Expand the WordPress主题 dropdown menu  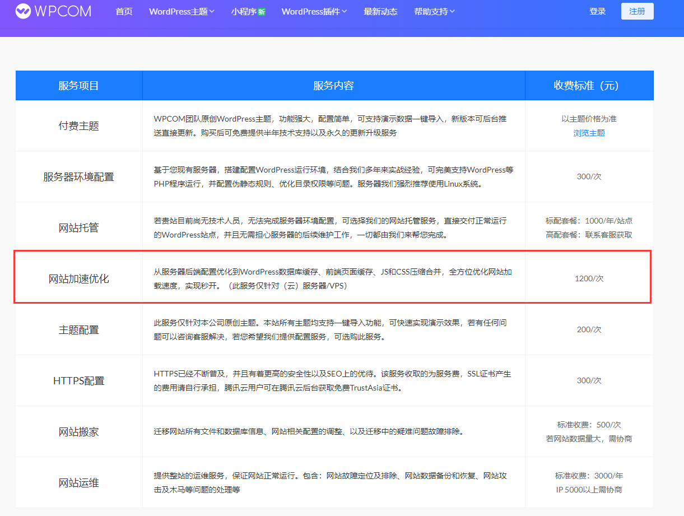[x=182, y=11]
